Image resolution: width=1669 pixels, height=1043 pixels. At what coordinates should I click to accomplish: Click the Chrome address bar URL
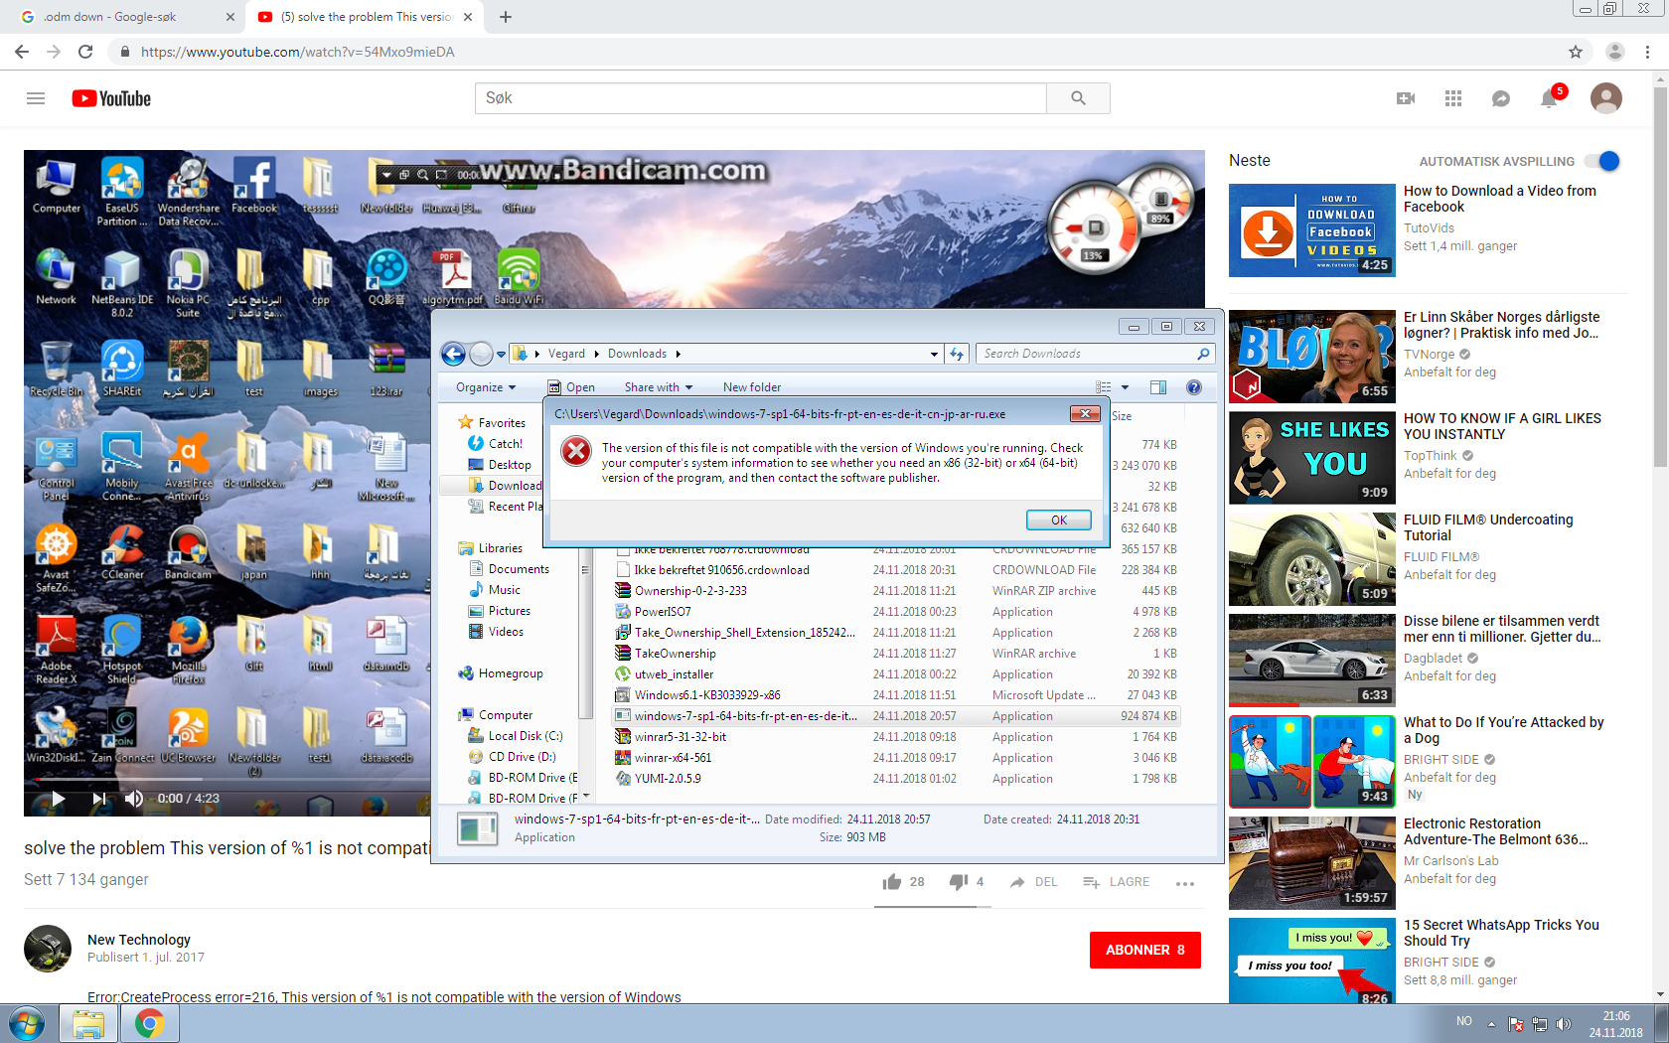point(298,52)
